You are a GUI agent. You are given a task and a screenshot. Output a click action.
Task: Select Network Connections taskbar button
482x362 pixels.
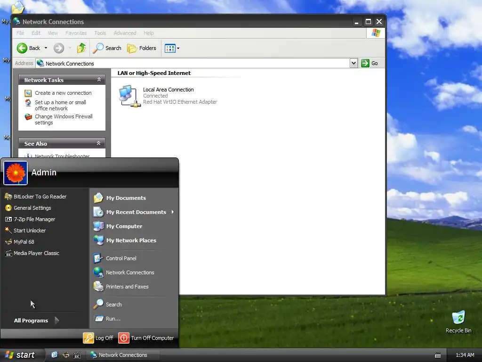(x=122, y=355)
